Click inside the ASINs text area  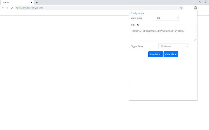point(163,34)
